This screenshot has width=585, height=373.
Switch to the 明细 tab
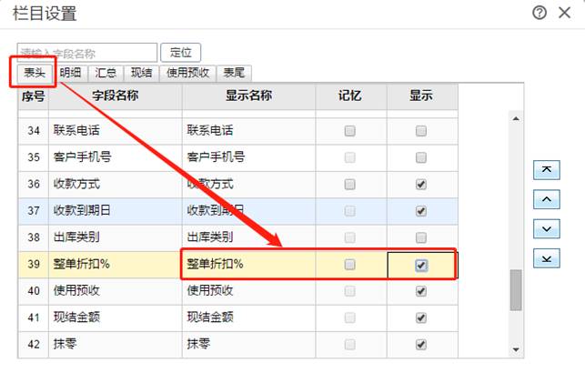(71, 74)
